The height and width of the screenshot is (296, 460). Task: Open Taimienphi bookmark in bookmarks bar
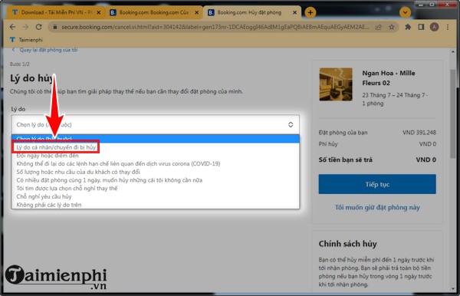tap(26, 40)
